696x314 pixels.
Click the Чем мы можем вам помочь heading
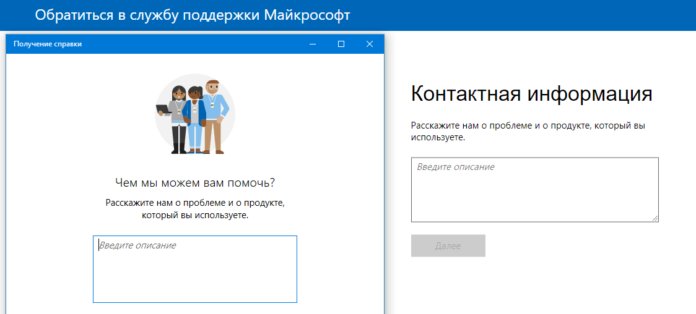tap(194, 183)
